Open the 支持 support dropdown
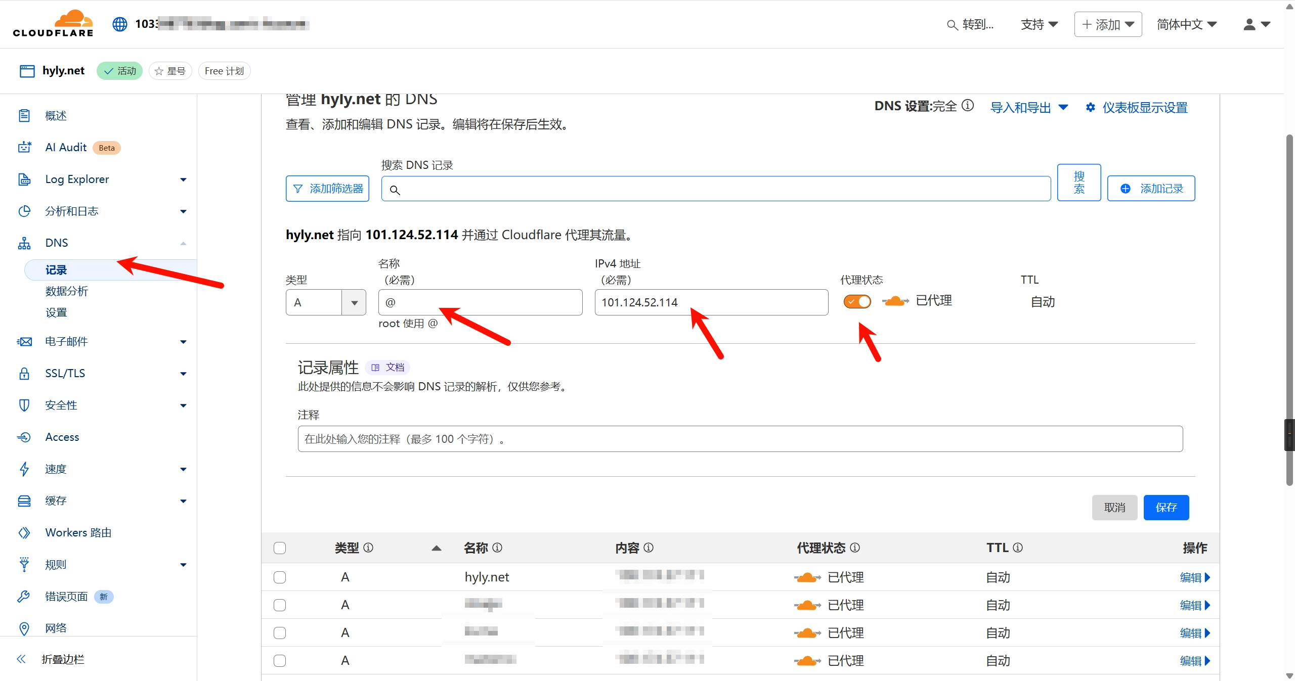Image resolution: width=1295 pixels, height=681 pixels. point(1039,24)
